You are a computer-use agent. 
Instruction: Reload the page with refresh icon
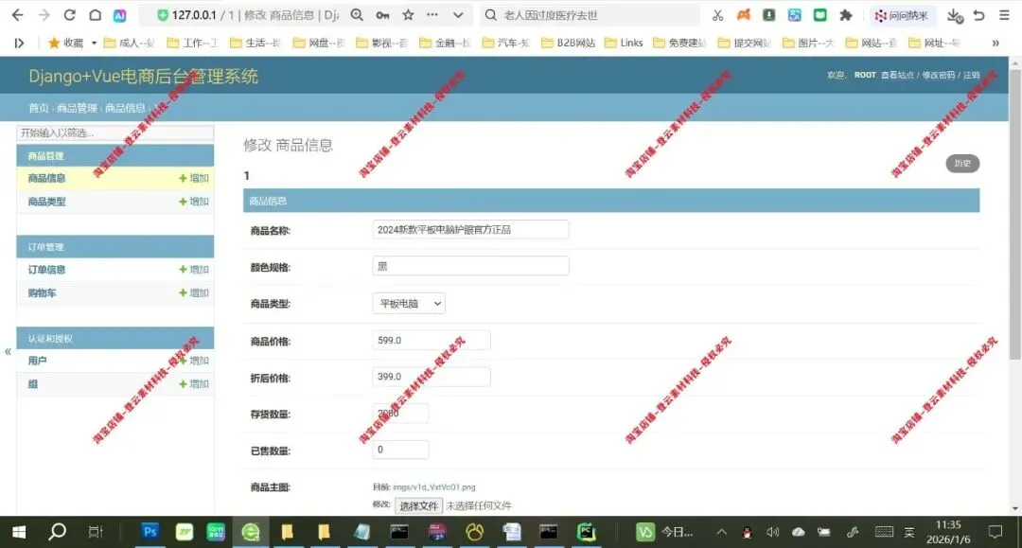tap(69, 15)
